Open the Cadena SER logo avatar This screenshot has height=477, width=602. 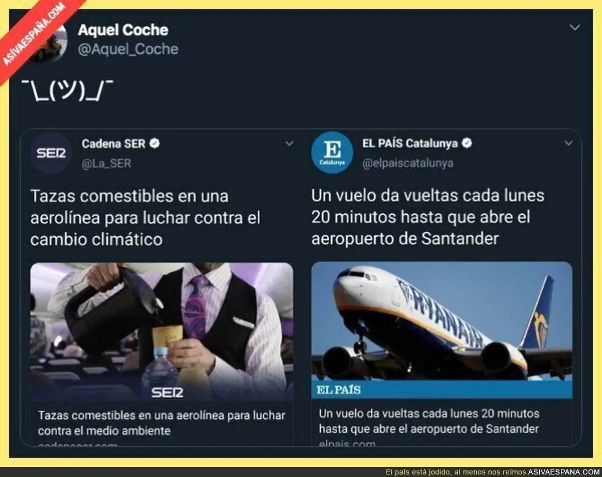pyautogui.click(x=51, y=153)
